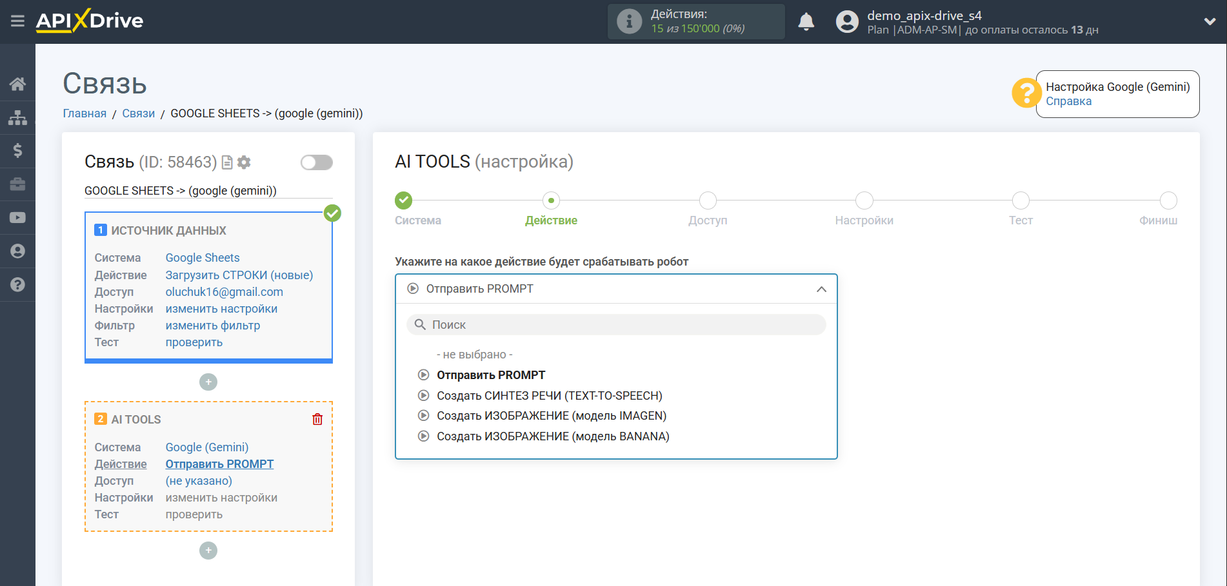Select the '- не выбрано -' option

click(x=475, y=355)
